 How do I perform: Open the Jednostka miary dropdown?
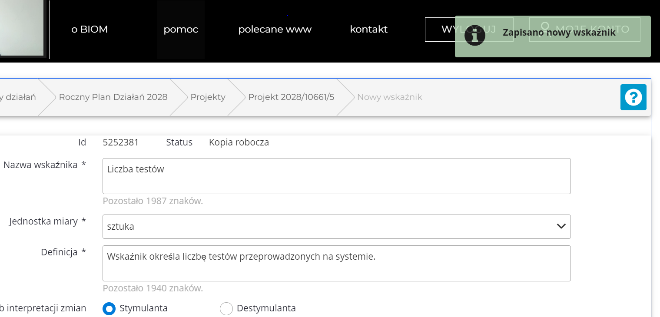point(336,226)
